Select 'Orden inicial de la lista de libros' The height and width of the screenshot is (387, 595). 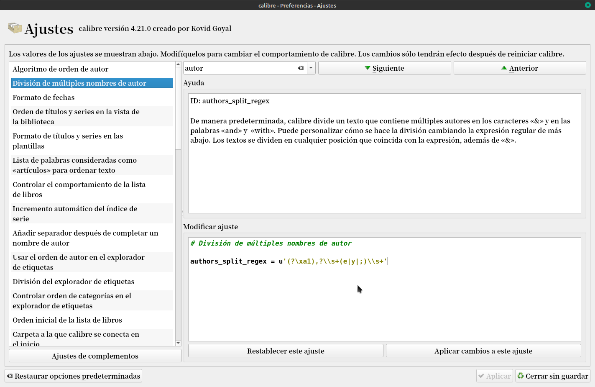67,320
